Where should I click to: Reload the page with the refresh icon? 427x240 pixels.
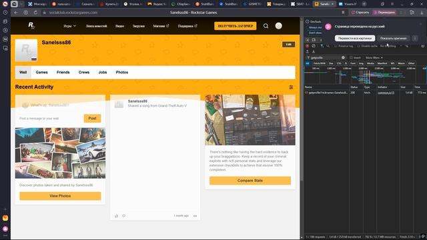35,13
